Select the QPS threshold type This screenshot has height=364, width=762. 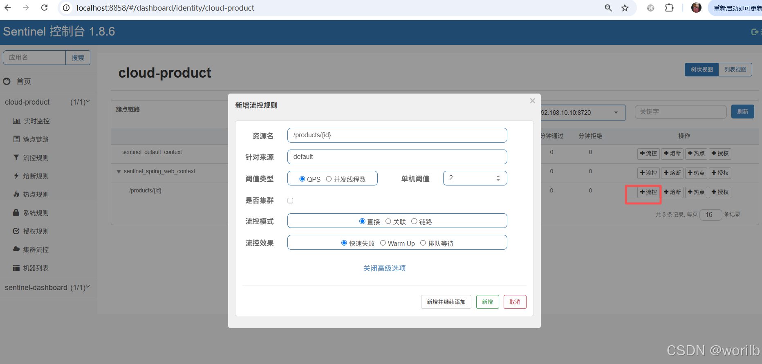[x=302, y=179]
